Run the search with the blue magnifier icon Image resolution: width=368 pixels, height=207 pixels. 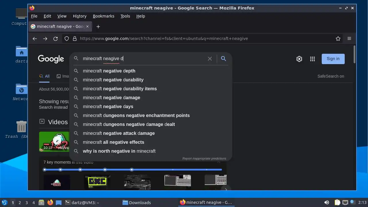pos(223,59)
